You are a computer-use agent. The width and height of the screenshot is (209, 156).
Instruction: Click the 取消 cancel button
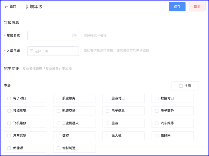[197, 7]
